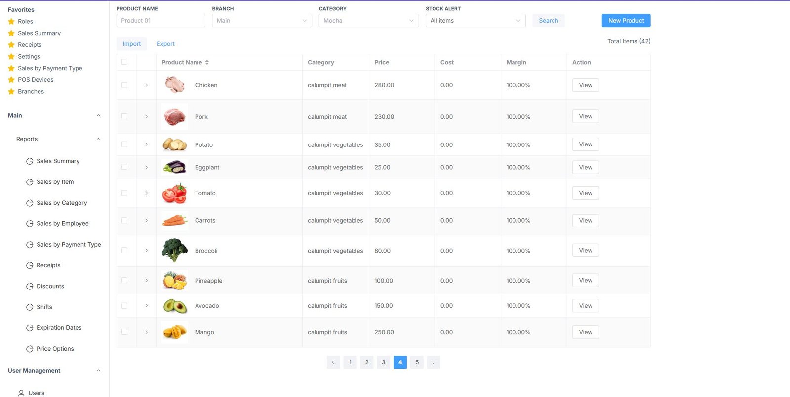Sort the table using Product Name sort arrows

207,62
